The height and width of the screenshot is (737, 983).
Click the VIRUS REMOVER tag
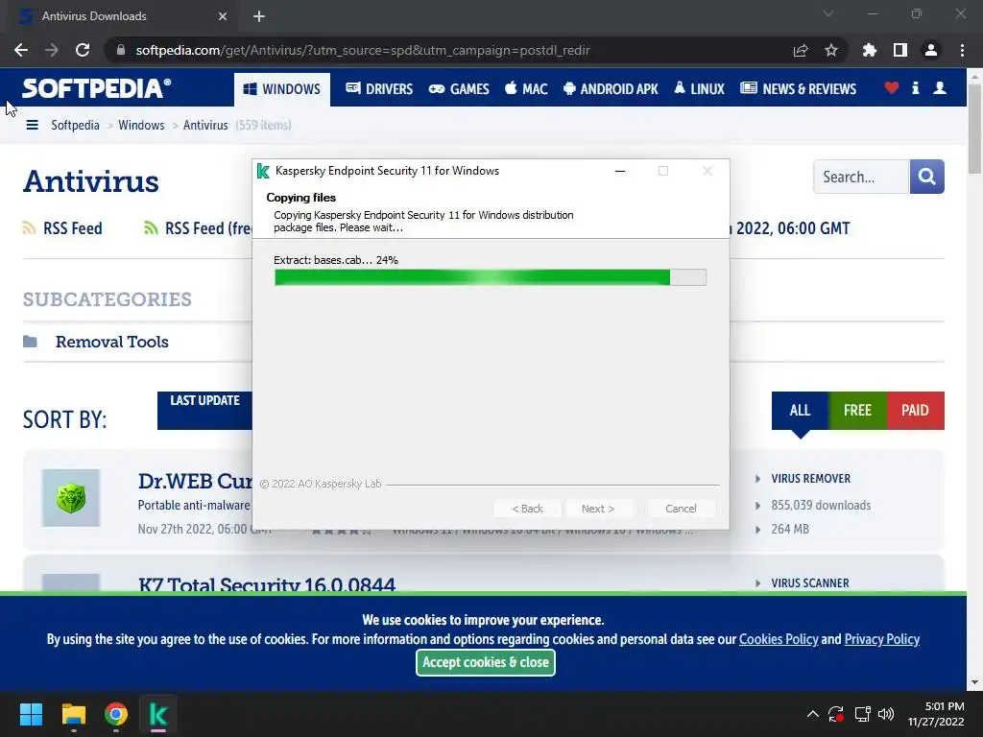pos(810,479)
